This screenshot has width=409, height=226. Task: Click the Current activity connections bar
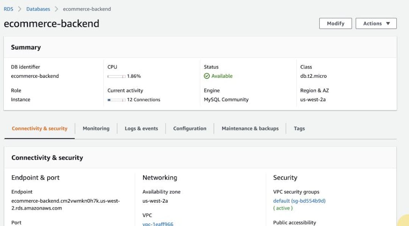pos(116,100)
